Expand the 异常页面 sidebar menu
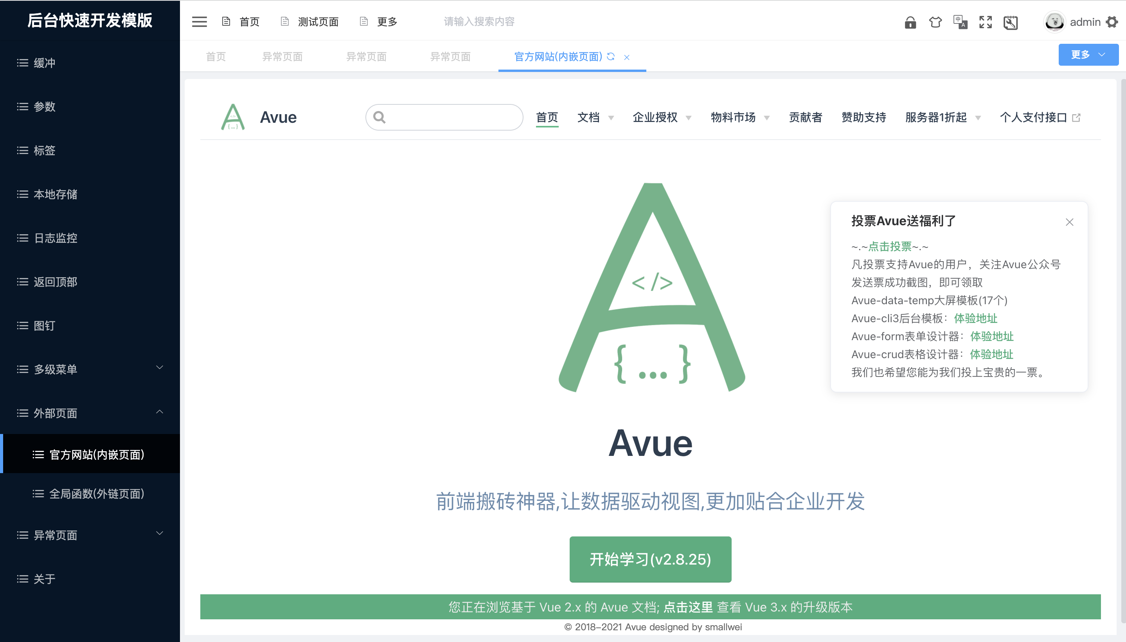Screen dimensions: 1126x642 [90, 535]
